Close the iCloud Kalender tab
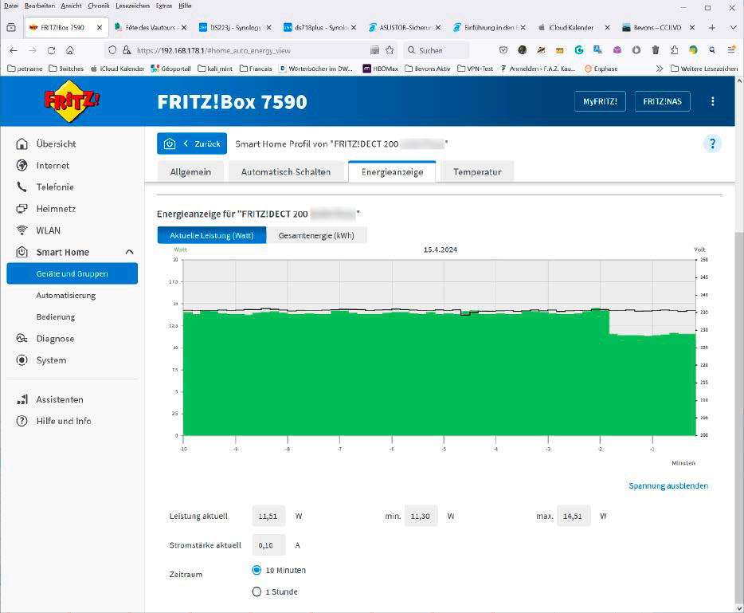 607,28
